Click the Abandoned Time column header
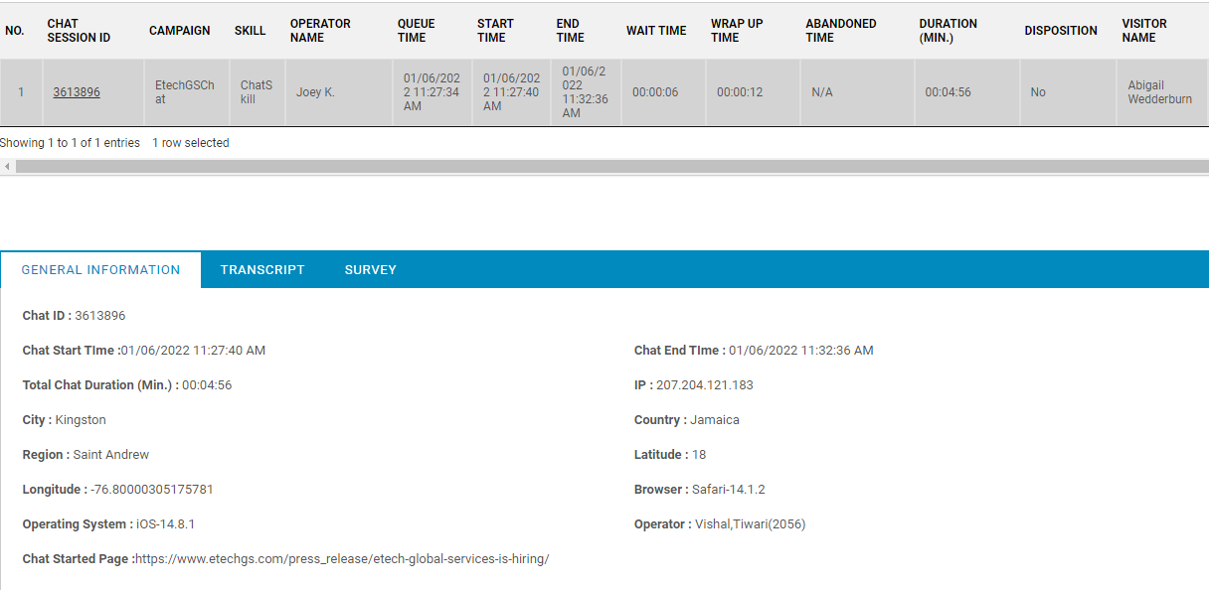1209x590 pixels. tap(840, 31)
